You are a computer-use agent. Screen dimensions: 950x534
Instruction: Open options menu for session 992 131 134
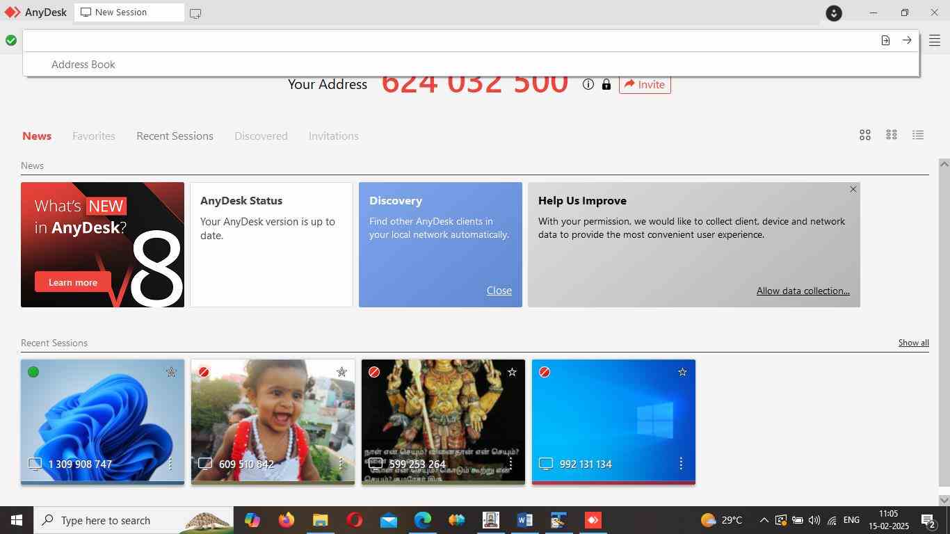pos(681,463)
